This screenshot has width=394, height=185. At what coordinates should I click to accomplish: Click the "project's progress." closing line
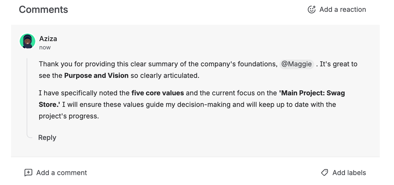pos(69,116)
